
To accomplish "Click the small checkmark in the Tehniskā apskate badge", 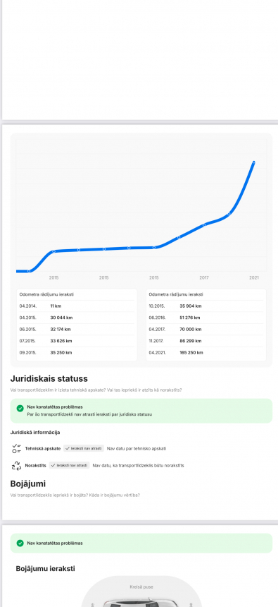I will [68, 448].
